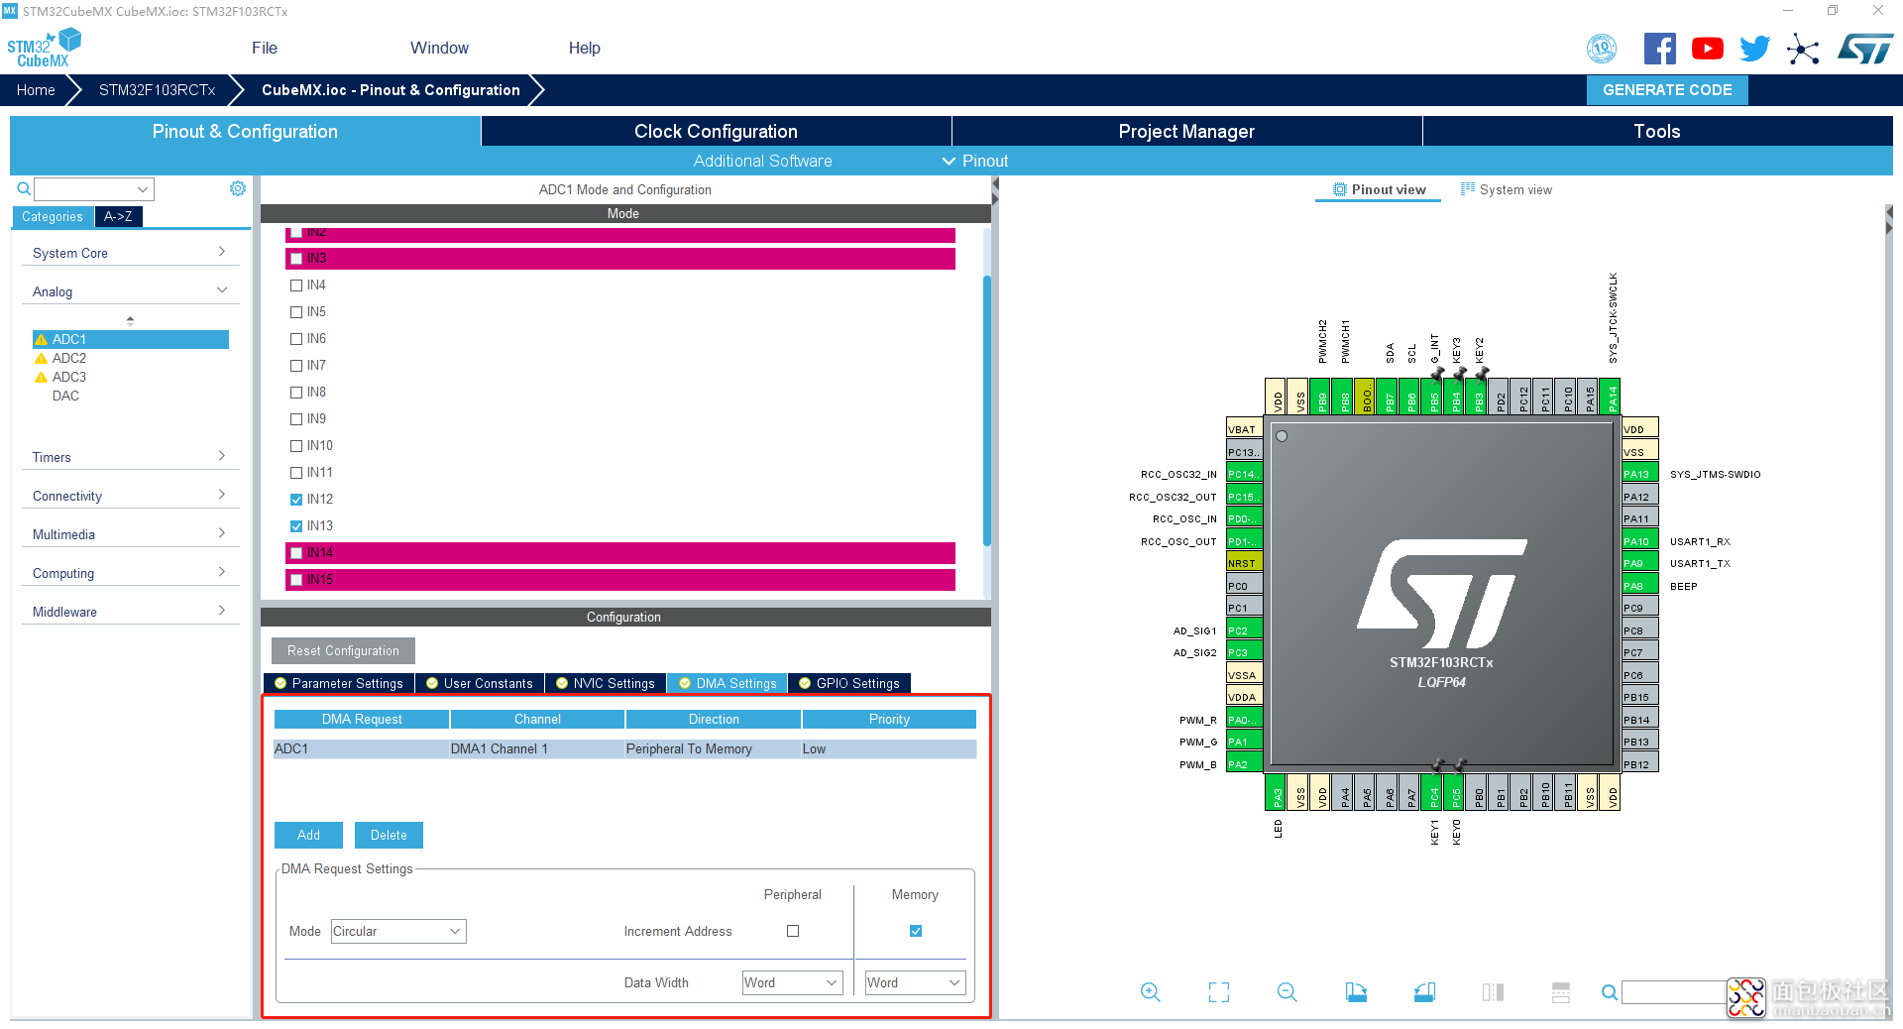Enable the IN9 channel checkbox
1903x1029 pixels.
(296, 419)
